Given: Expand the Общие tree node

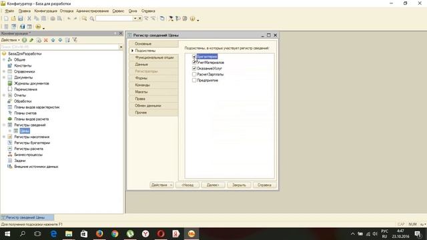Looking at the screenshot, I should click(4, 59).
